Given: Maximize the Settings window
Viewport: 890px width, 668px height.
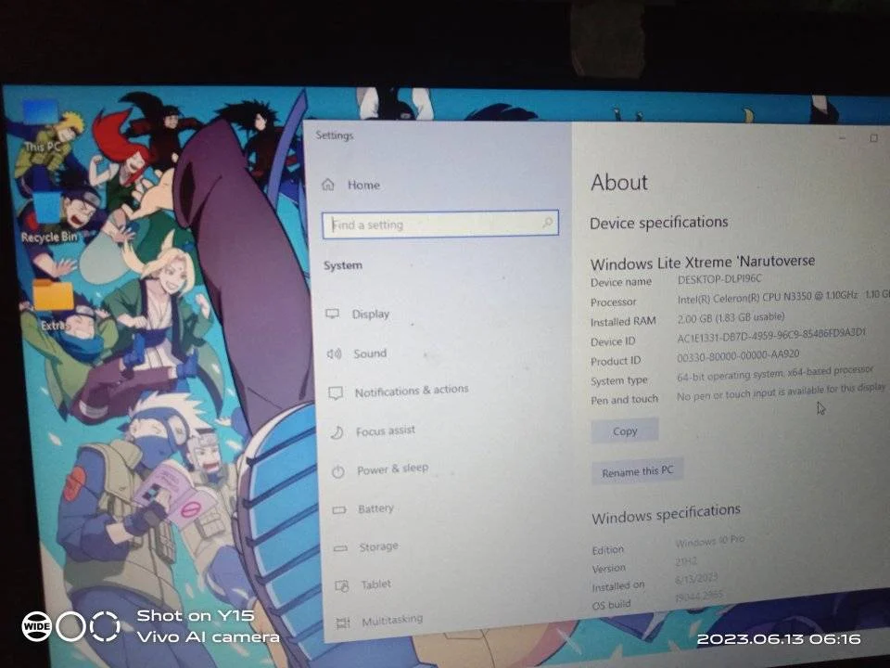Looking at the screenshot, I should tap(874, 138).
